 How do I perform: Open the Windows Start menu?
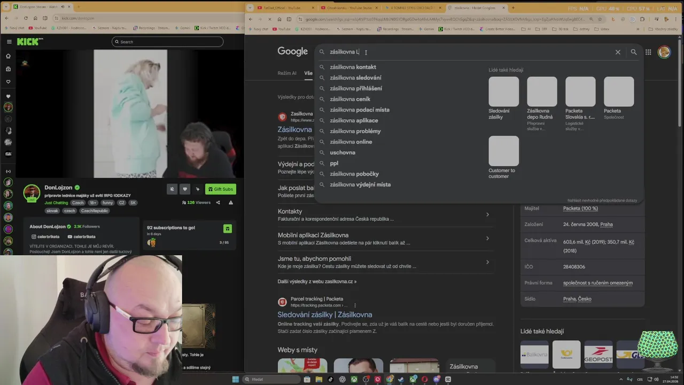click(235, 379)
